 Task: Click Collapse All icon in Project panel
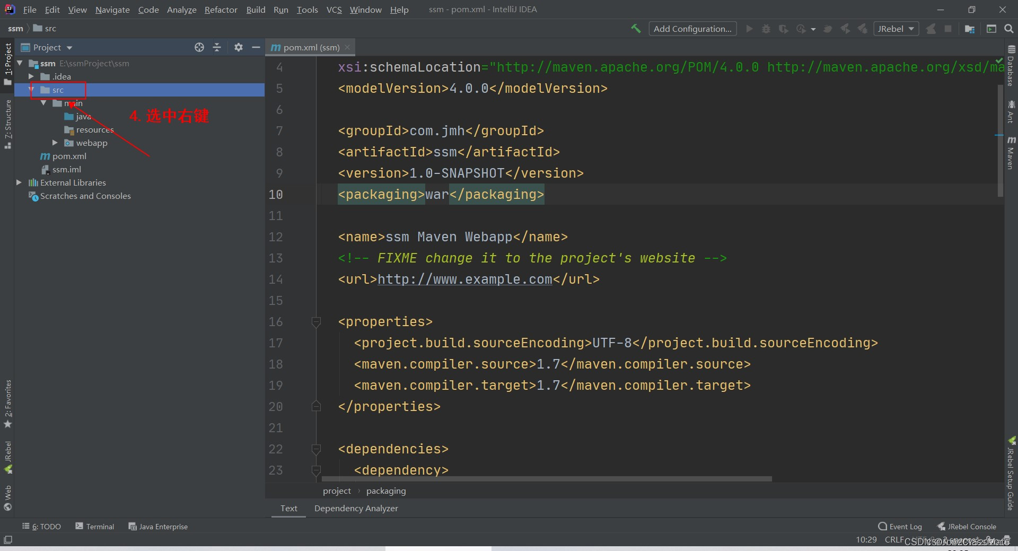[217, 47]
